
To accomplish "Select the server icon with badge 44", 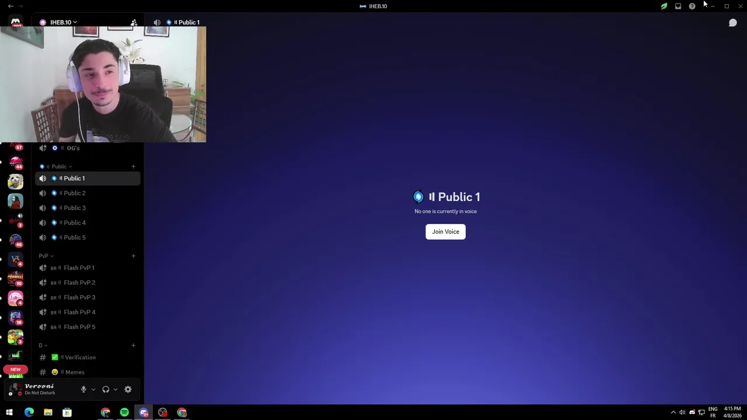I will click(16, 162).
